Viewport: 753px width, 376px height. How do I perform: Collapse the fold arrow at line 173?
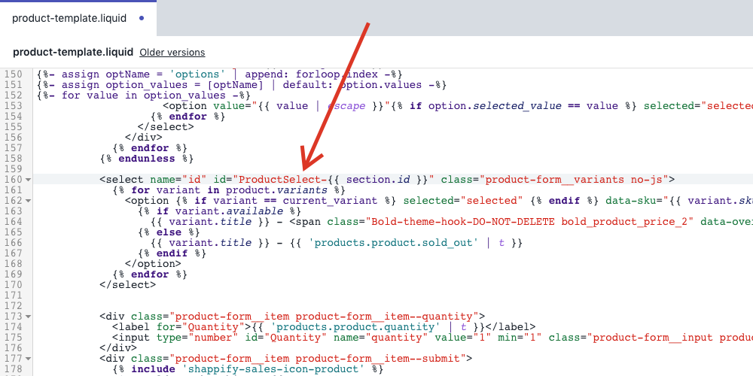pos(29,317)
